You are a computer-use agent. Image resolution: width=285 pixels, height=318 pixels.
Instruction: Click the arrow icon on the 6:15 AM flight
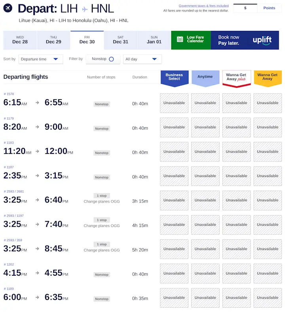click(x=37, y=102)
